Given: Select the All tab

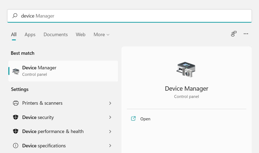Looking at the screenshot, I should [x=14, y=35].
